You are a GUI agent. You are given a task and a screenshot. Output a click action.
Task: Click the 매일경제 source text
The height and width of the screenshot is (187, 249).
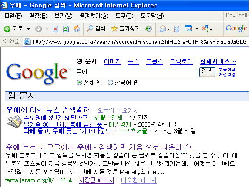pos(120,124)
